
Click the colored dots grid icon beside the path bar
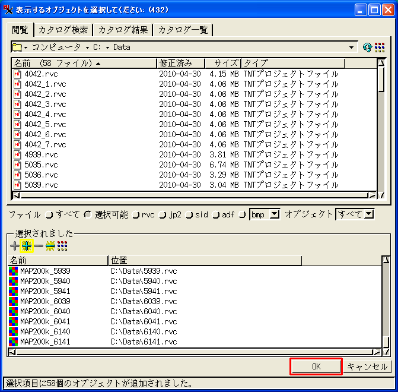[380, 48]
